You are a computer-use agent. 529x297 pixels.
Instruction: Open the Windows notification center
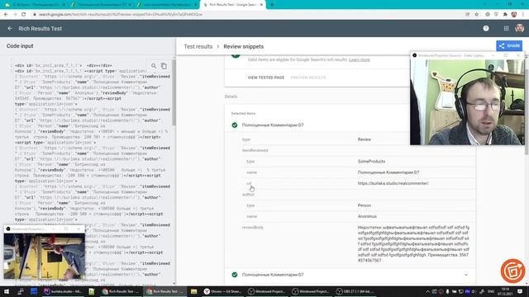(x=520, y=291)
